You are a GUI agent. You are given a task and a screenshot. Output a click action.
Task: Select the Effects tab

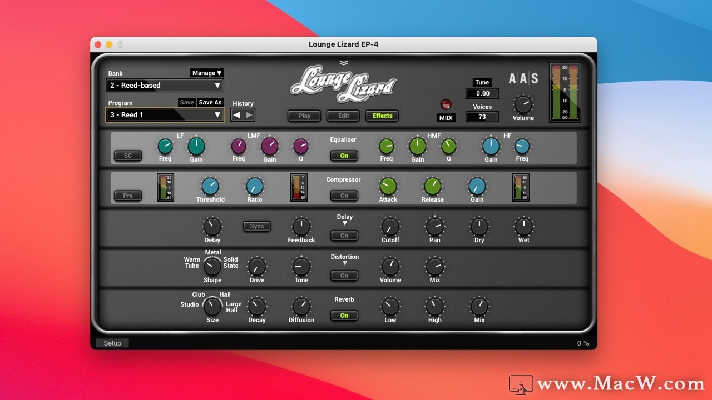point(382,116)
